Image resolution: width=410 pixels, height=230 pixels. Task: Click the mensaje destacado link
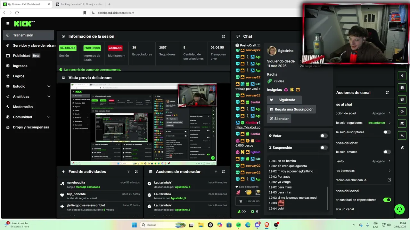(x=88, y=187)
